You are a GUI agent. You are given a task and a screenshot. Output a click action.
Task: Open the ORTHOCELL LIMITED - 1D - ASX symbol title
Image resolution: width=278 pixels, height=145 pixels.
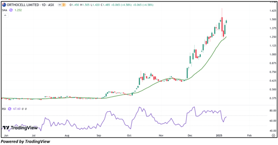click(31, 5)
